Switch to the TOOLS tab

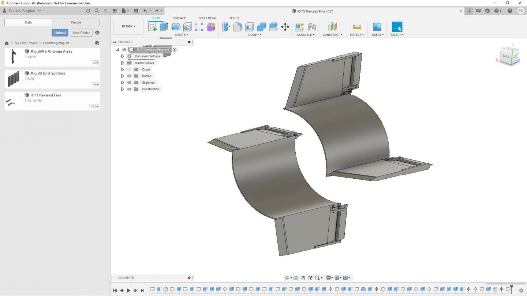[x=234, y=18]
